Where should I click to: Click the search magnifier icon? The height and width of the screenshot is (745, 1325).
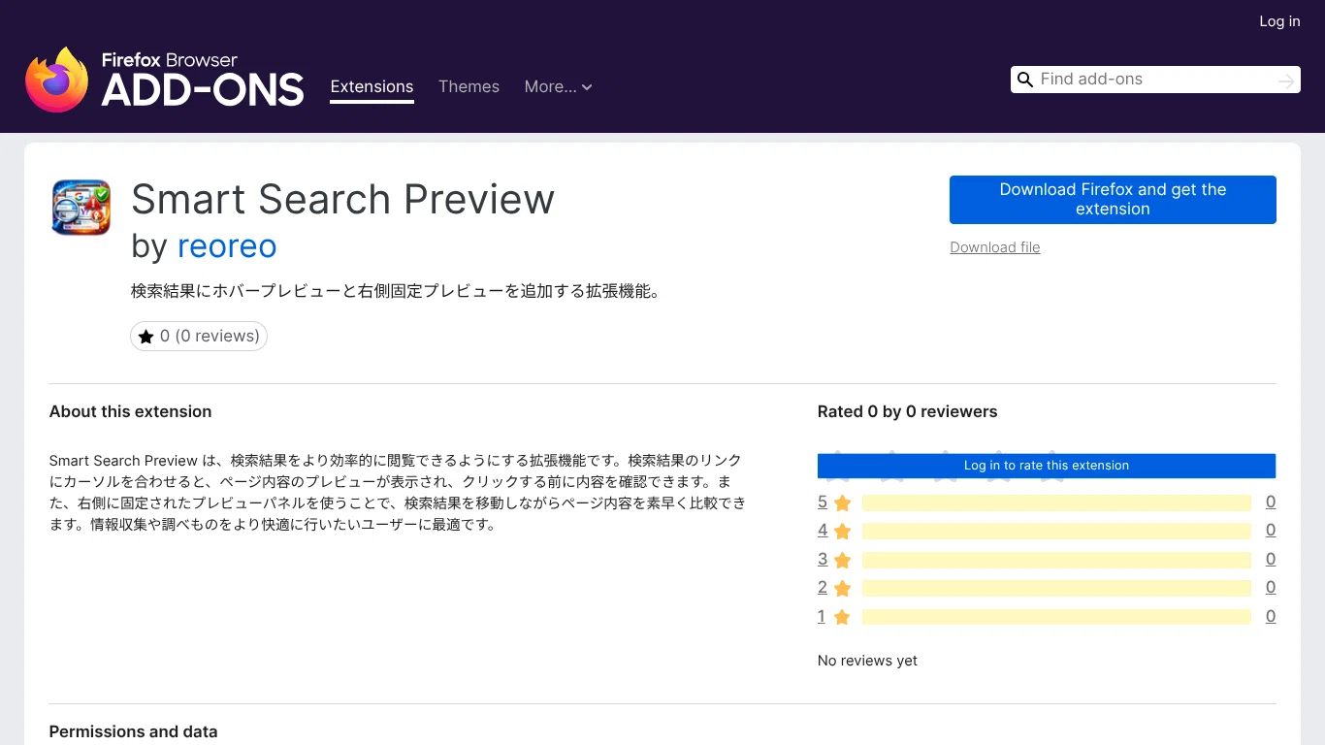click(x=1024, y=80)
